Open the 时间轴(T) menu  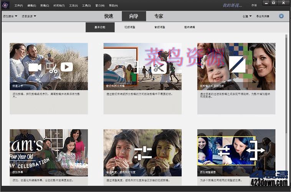pos(59,6)
